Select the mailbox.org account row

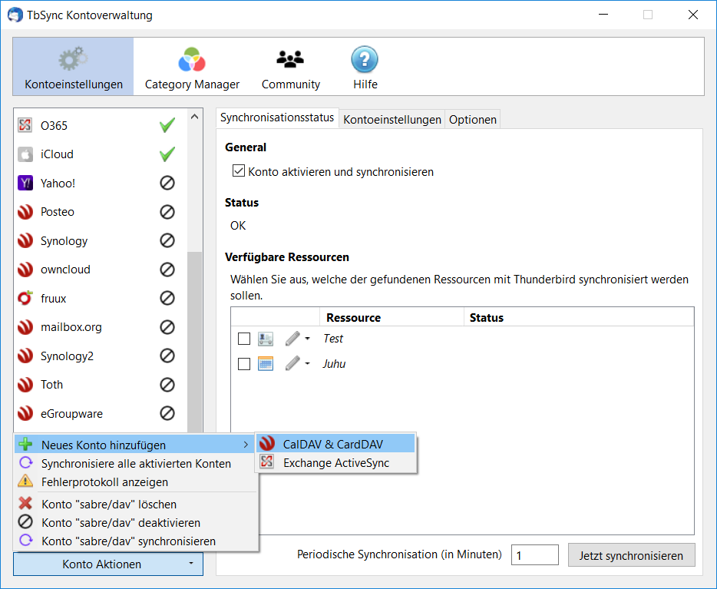100,327
